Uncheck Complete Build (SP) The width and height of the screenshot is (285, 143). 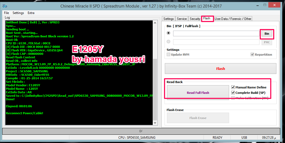[x=233, y=93]
